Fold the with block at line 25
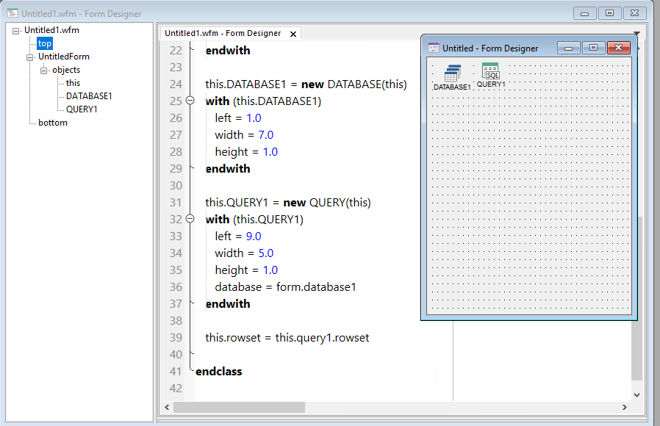Viewport: 660px width, 426px height. [x=190, y=101]
